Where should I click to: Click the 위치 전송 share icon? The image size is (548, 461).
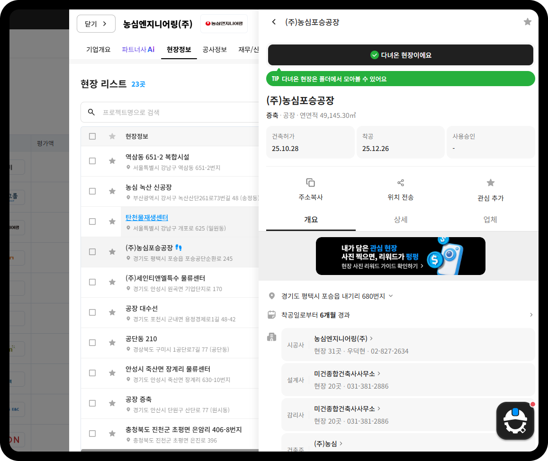(x=401, y=183)
